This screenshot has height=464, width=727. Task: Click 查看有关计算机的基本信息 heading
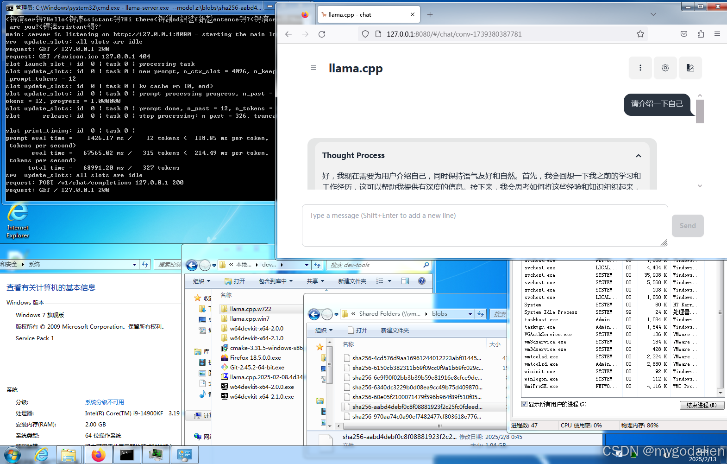[51, 287]
